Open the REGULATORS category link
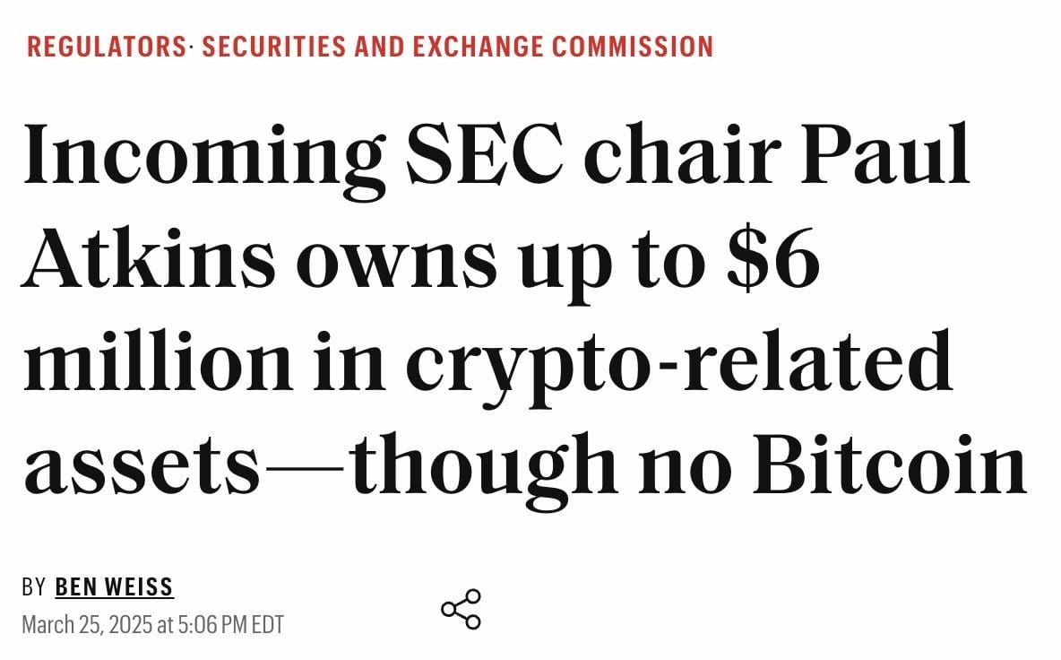Screen dimensions: 1061x660 coord(107,47)
